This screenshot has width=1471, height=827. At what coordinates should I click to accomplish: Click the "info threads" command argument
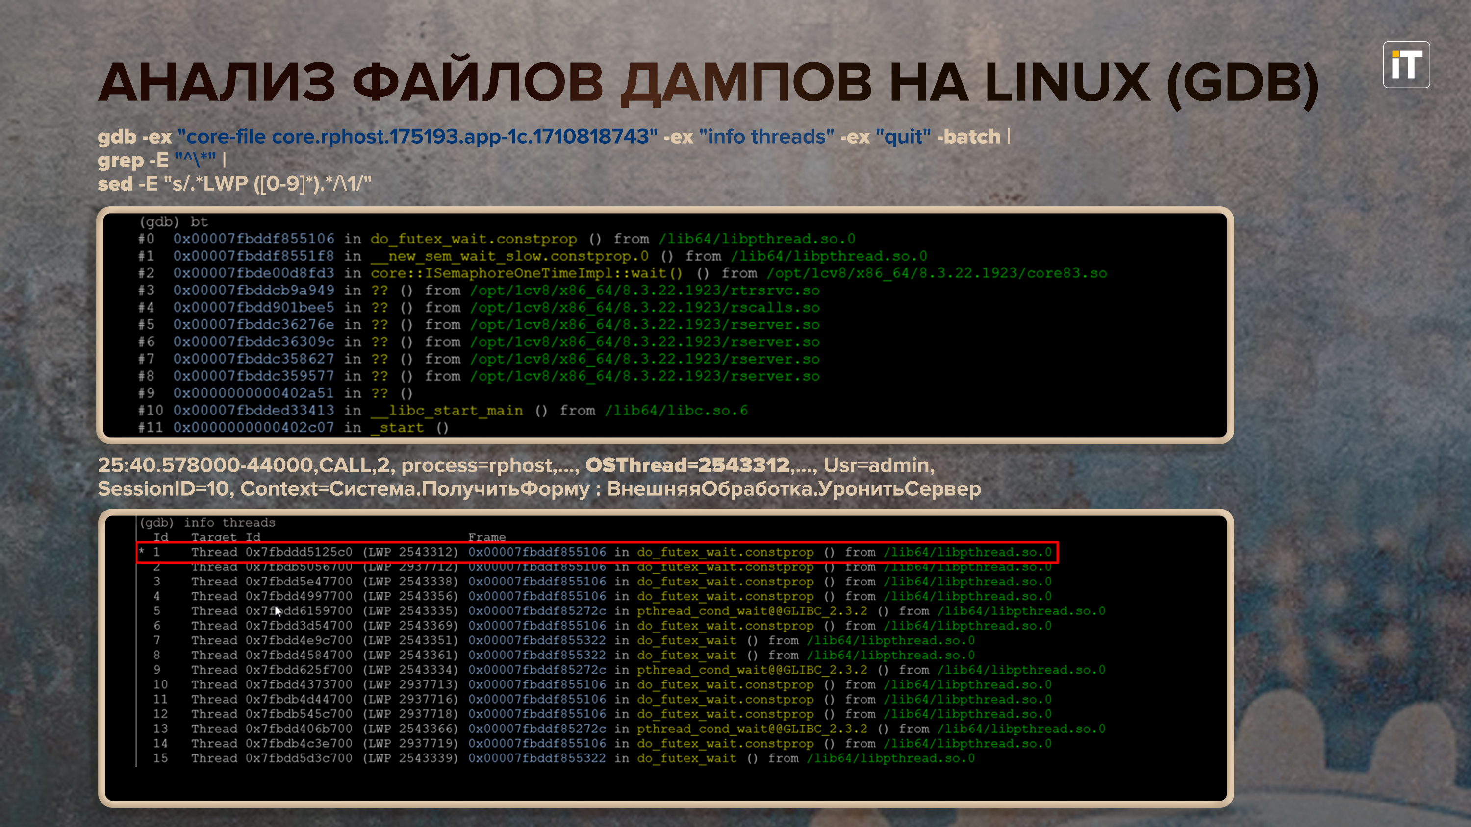coord(766,136)
